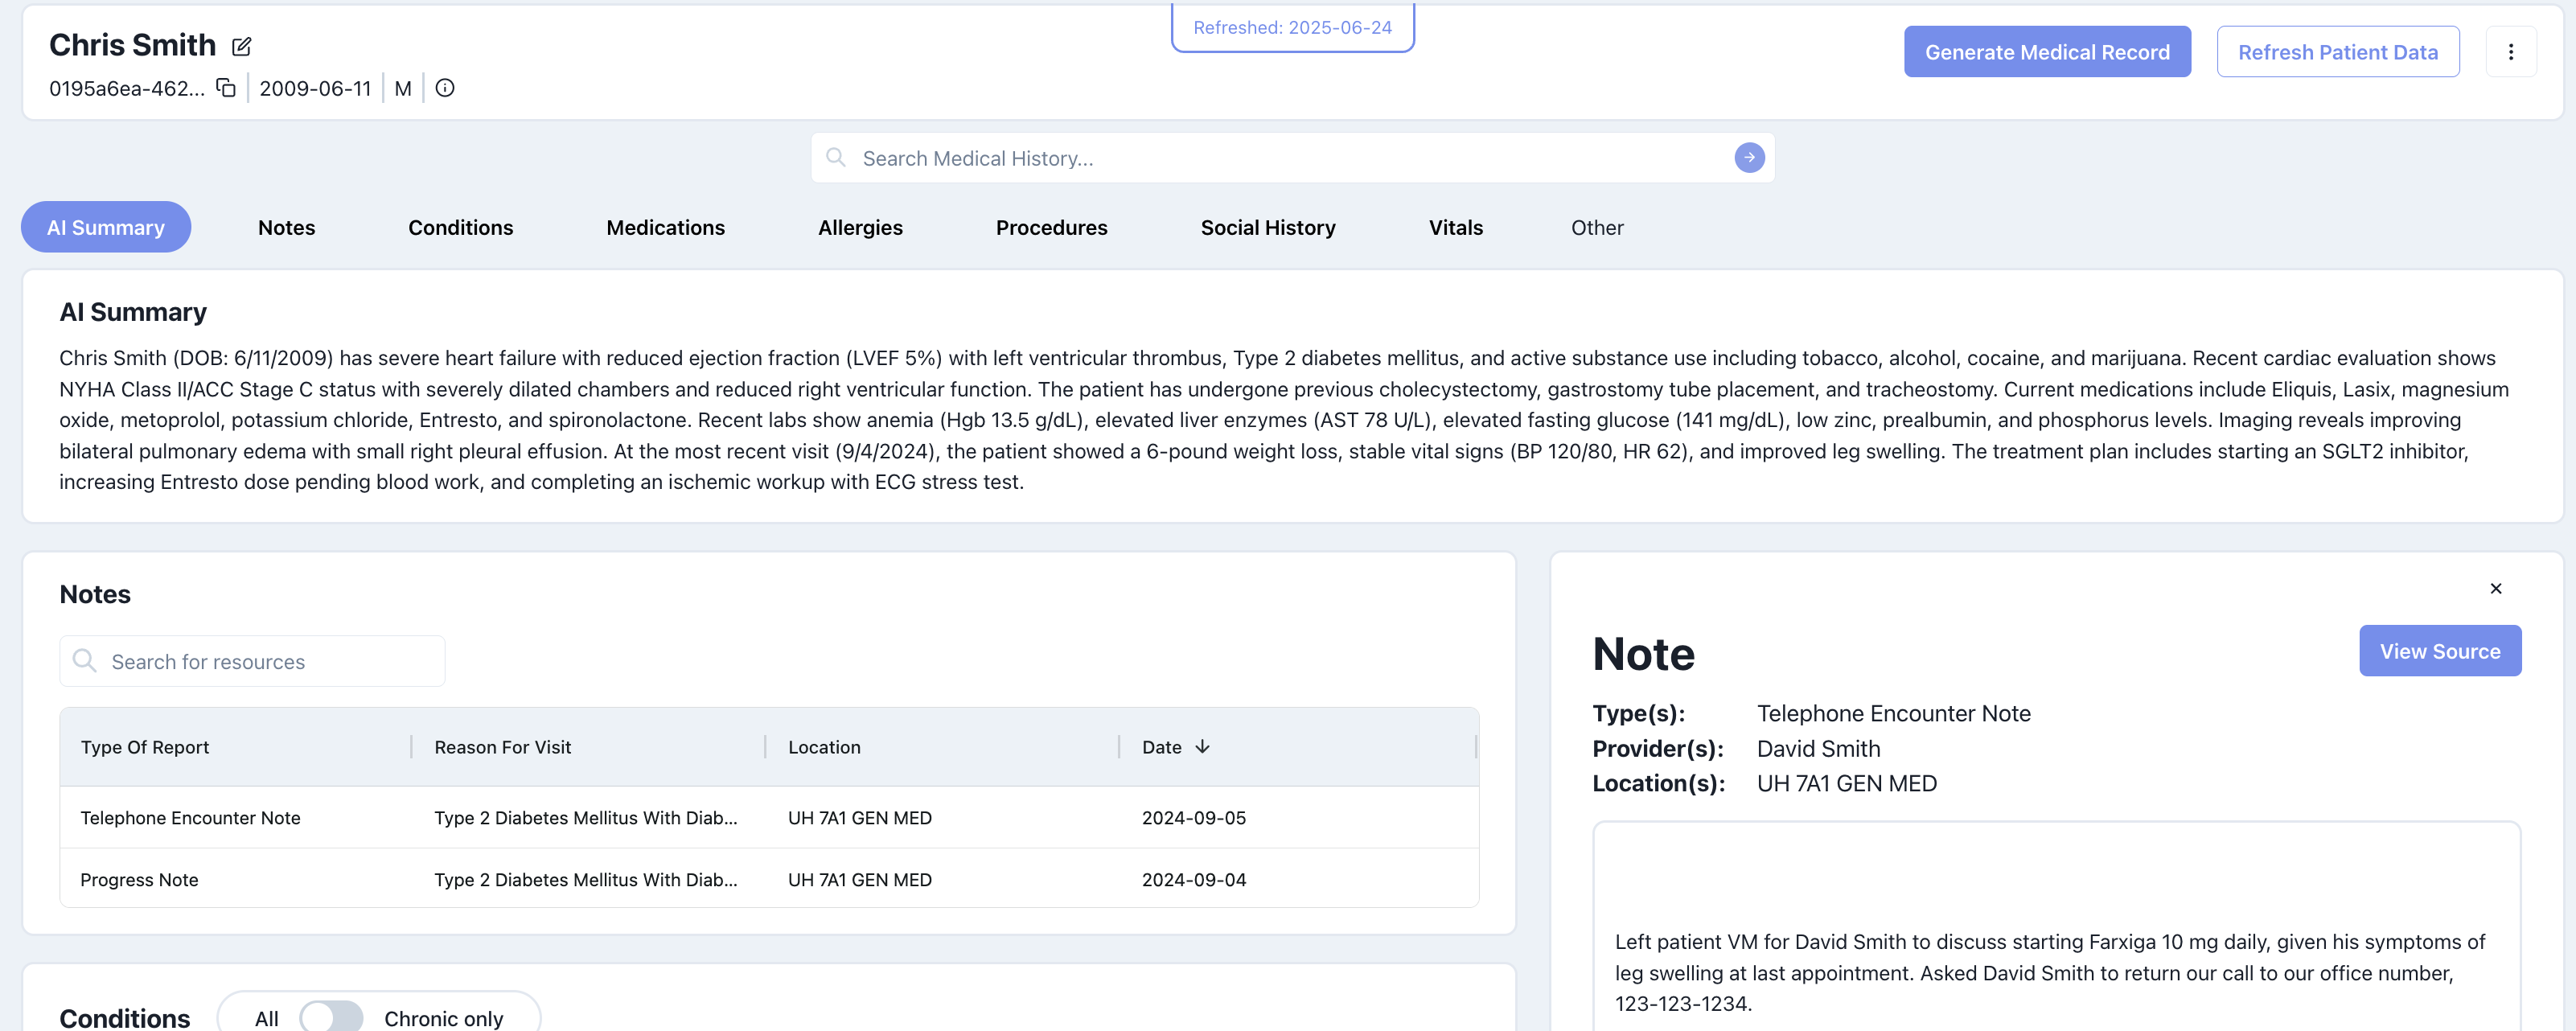The image size is (2576, 1031).
Task: Click Generate Medical Record button
Action: 2046,52
